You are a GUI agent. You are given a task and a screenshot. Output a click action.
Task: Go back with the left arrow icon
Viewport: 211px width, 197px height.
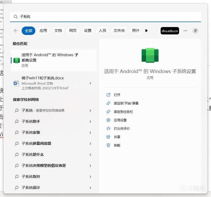click(x=16, y=31)
